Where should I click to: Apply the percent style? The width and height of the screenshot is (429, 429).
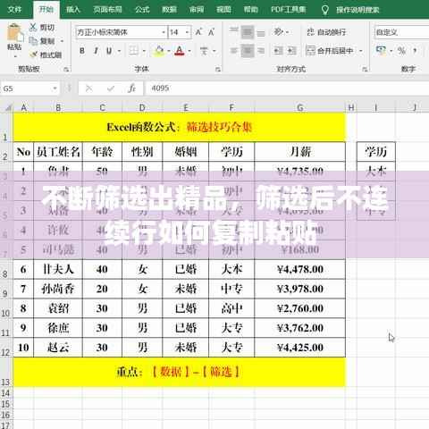pos(401,51)
